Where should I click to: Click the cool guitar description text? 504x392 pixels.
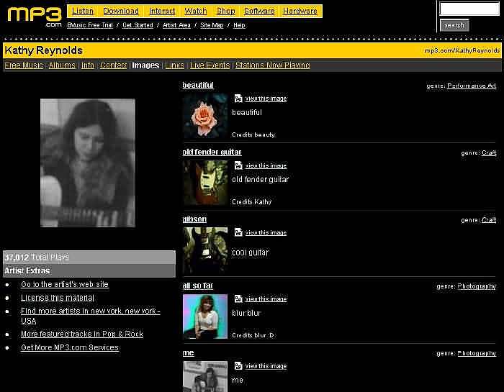pyautogui.click(x=250, y=252)
